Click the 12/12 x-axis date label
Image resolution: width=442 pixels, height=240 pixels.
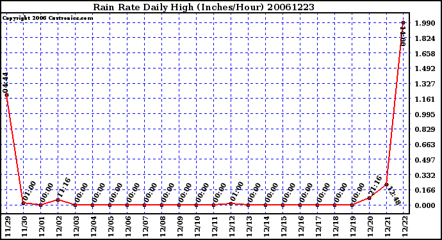pyautogui.click(x=233, y=227)
